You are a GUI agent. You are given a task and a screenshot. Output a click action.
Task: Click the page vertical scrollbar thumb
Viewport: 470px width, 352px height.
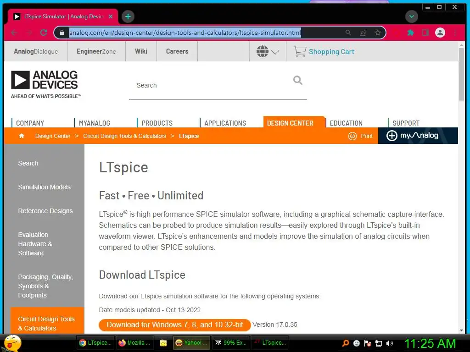click(x=461, y=74)
